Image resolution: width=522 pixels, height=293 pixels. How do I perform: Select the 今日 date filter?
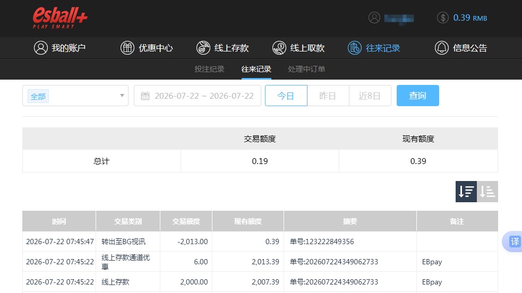click(x=286, y=96)
